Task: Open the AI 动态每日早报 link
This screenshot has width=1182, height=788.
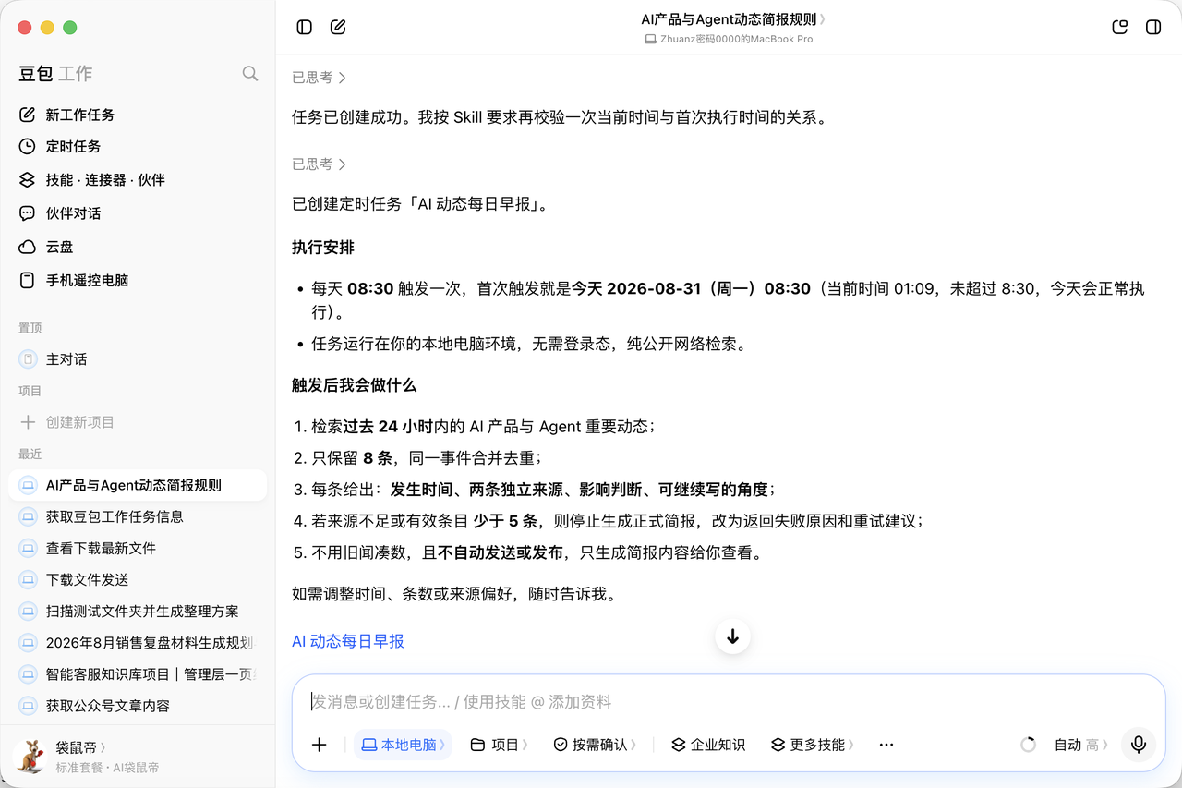Action: 348,641
